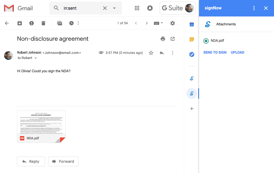Click UPLOAD in signNow panel
The height and width of the screenshot is (173, 274).
coord(238,52)
